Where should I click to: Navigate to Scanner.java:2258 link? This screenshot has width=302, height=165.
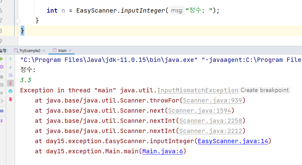coord(211,121)
